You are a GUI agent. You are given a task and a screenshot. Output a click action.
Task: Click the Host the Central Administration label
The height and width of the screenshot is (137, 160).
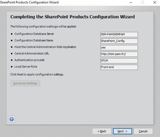(x=45, y=47)
